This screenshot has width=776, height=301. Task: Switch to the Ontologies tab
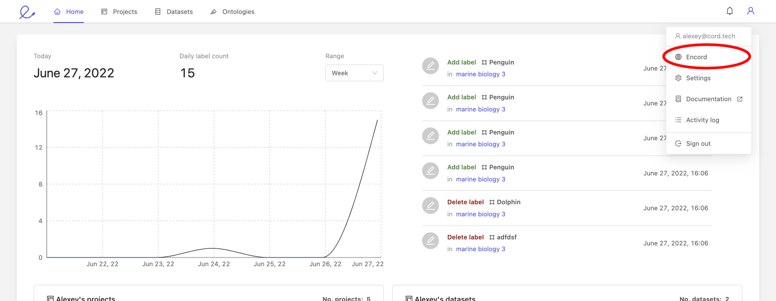(x=232, y=12)
